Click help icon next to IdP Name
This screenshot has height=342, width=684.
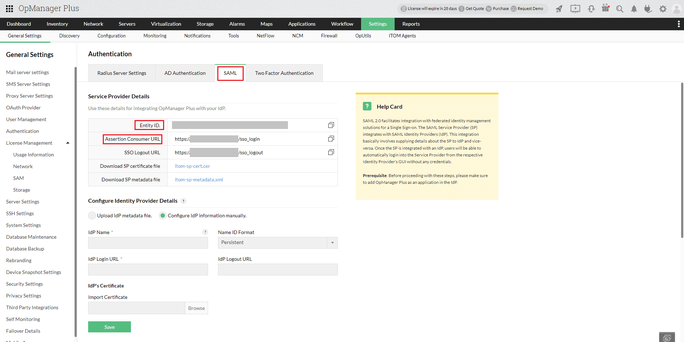click(x=205, y=232)
